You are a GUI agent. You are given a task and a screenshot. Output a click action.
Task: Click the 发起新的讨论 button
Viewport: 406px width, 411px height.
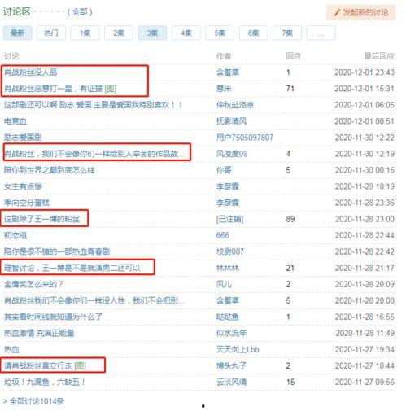[x=360, y=12]
